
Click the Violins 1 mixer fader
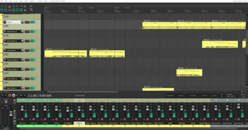click(x=22, y=108)
